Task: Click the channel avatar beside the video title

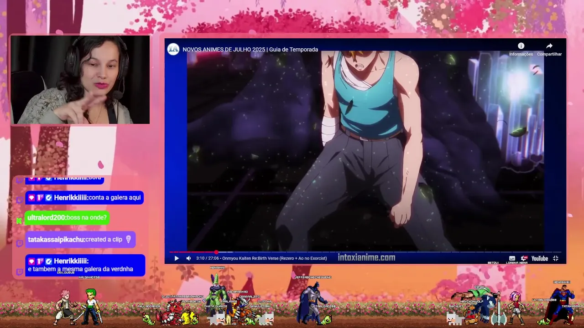Action: pos(173,49)
